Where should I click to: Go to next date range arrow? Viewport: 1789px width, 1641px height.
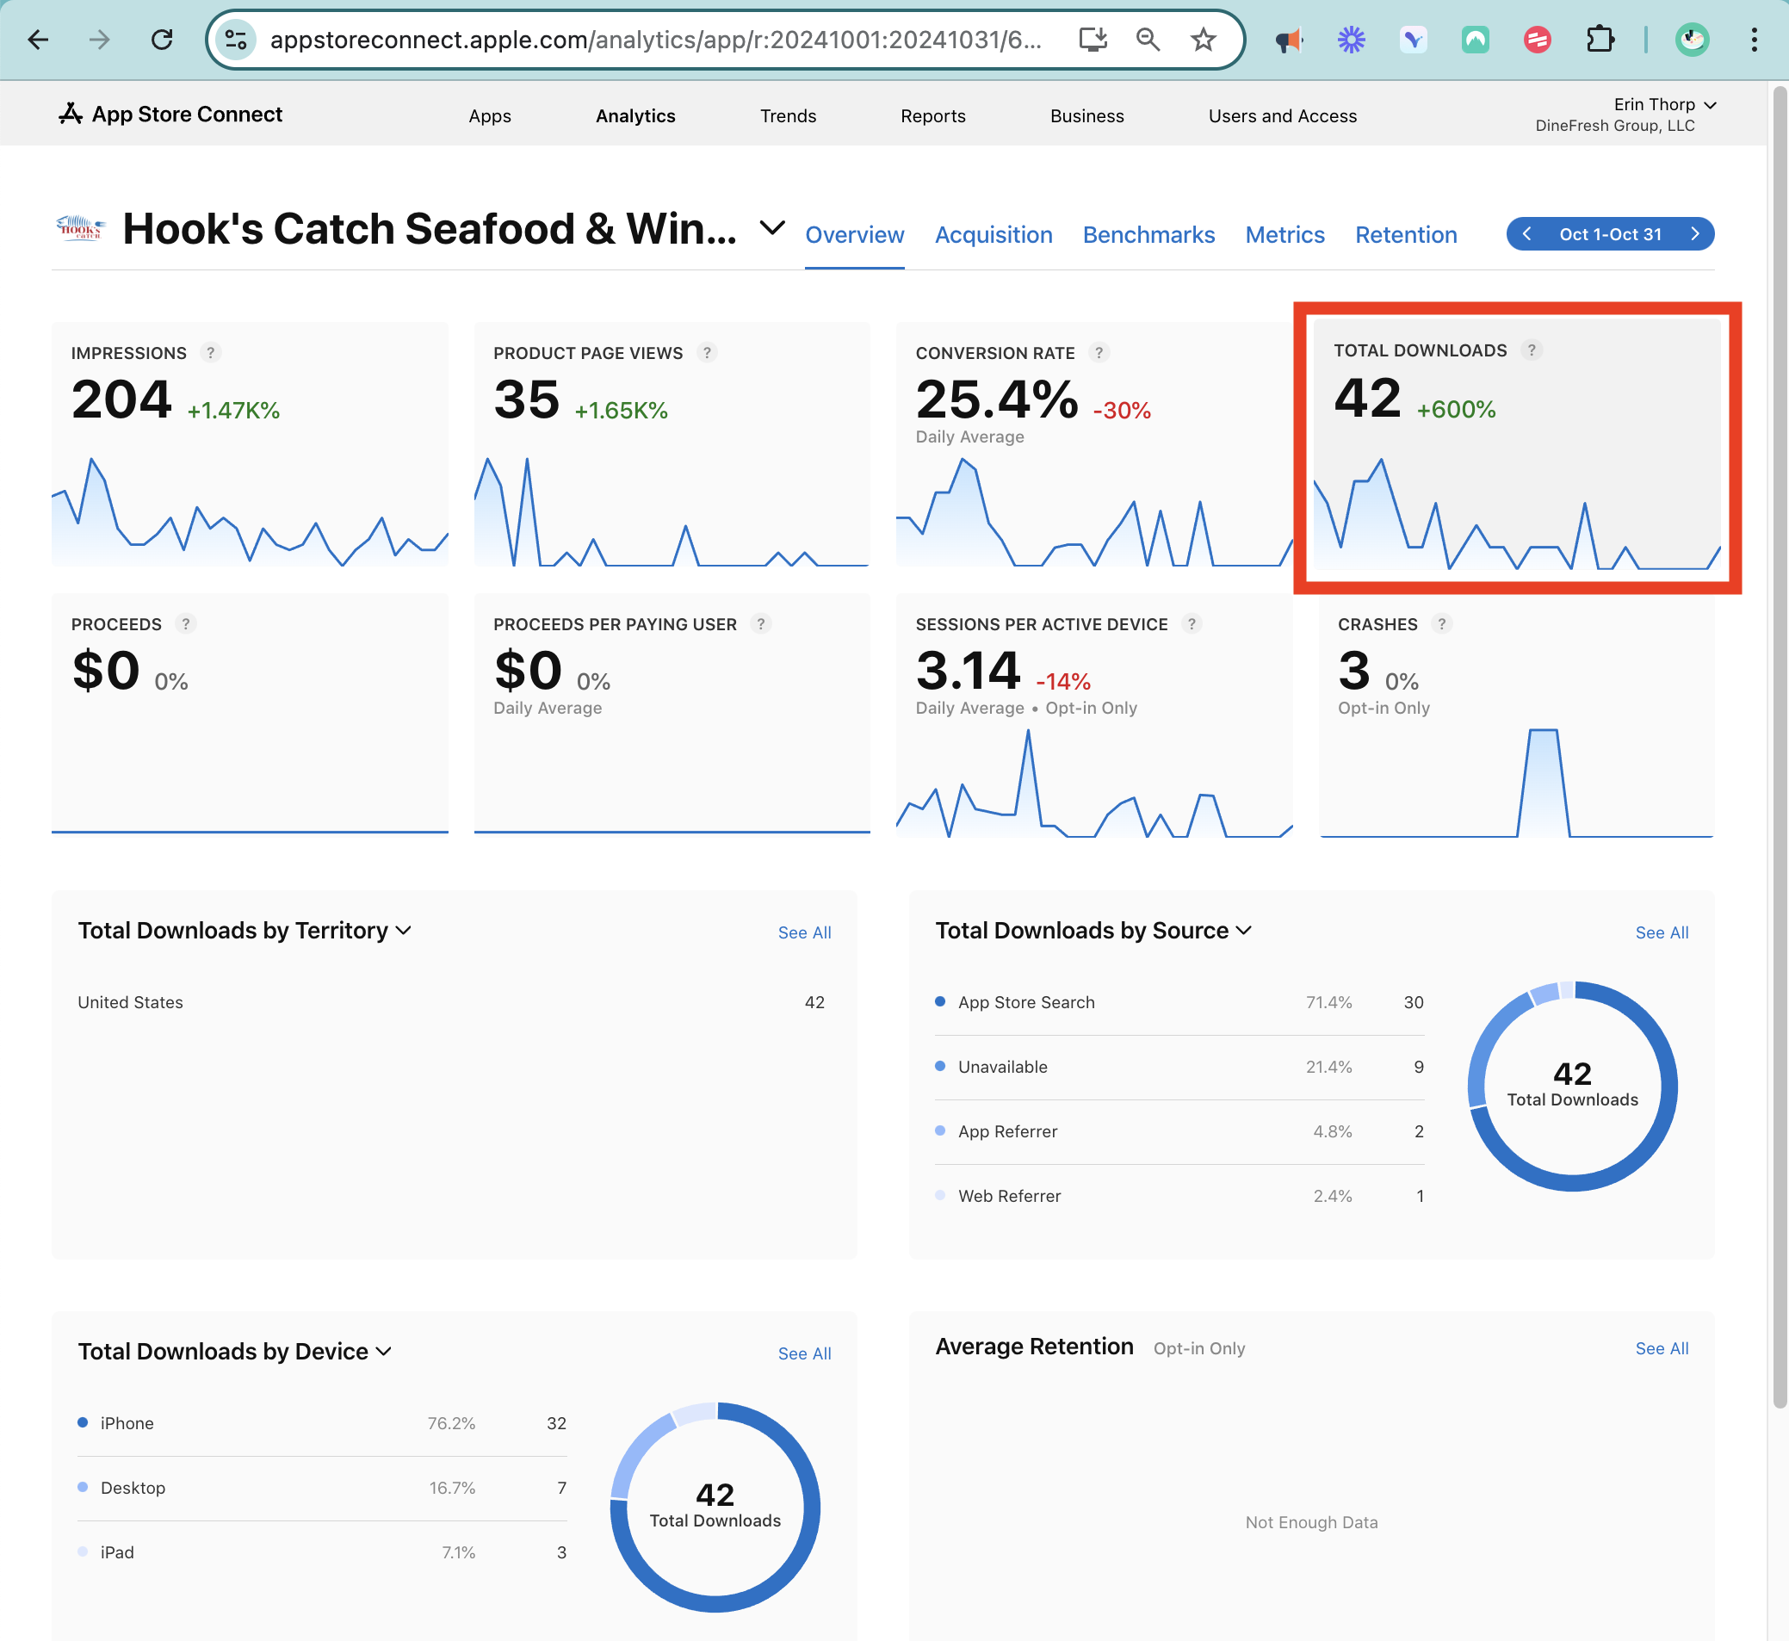click(x=1695, y=234)
